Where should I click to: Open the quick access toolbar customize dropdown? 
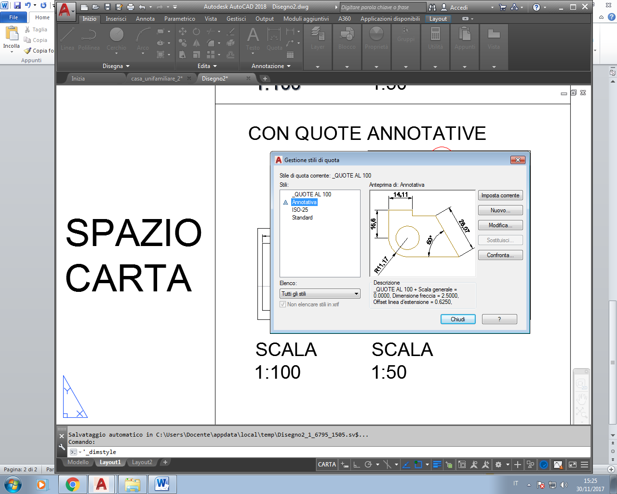coord(175,7)
